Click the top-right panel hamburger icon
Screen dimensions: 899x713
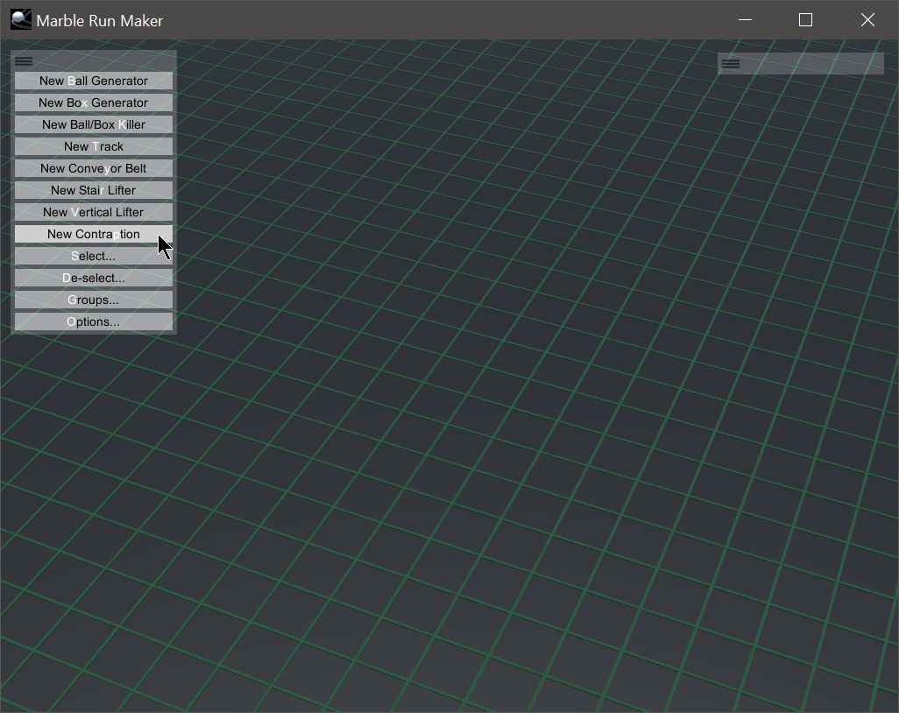731,64
